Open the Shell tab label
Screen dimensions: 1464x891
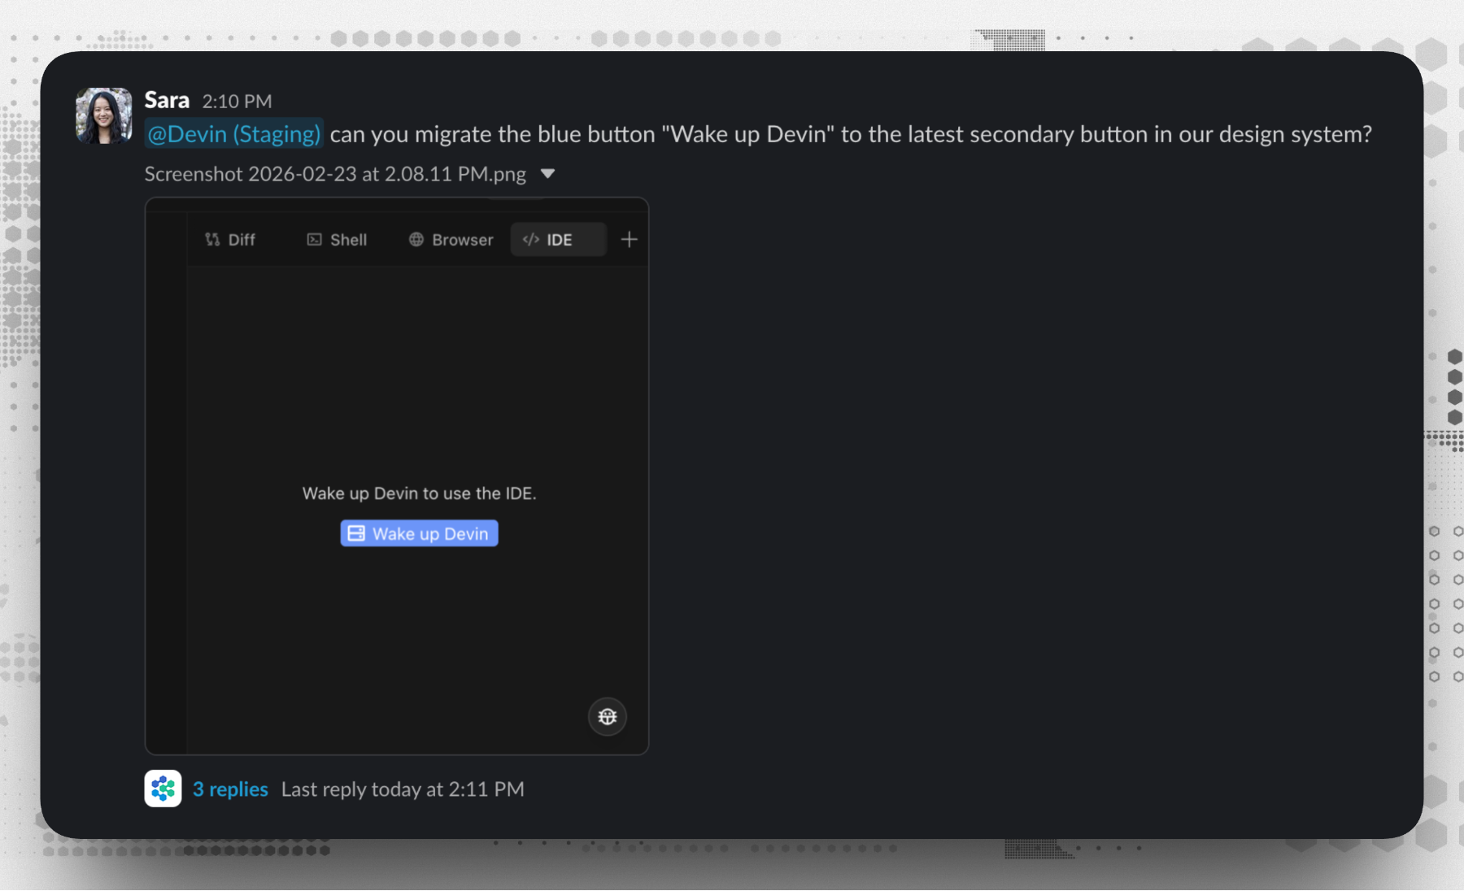(348, 240)
